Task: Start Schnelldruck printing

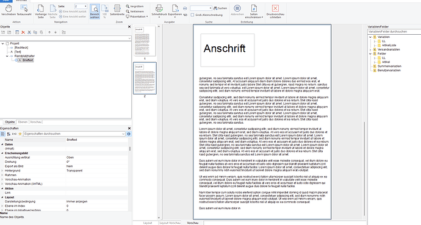Action: tap(159, 10)
